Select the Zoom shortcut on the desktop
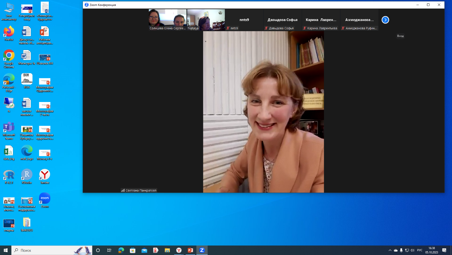 [x=45, y=201]
